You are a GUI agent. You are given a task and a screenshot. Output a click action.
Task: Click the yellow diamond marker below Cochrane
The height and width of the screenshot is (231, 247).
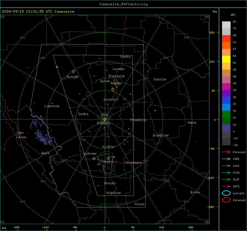point(94,158)
